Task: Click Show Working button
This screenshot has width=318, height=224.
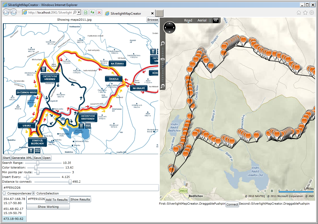Action: (48, 207)
